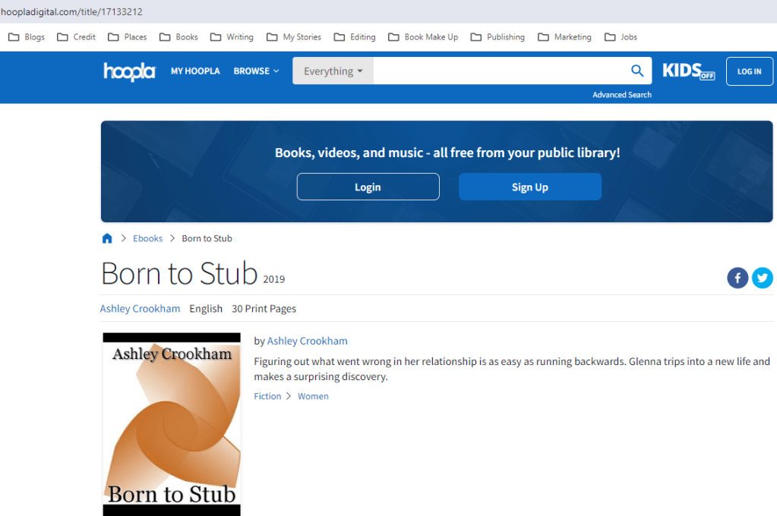Open the BROWSE dropdown menu
This screenshot has width=777, height=516.
tap(256, 71)
